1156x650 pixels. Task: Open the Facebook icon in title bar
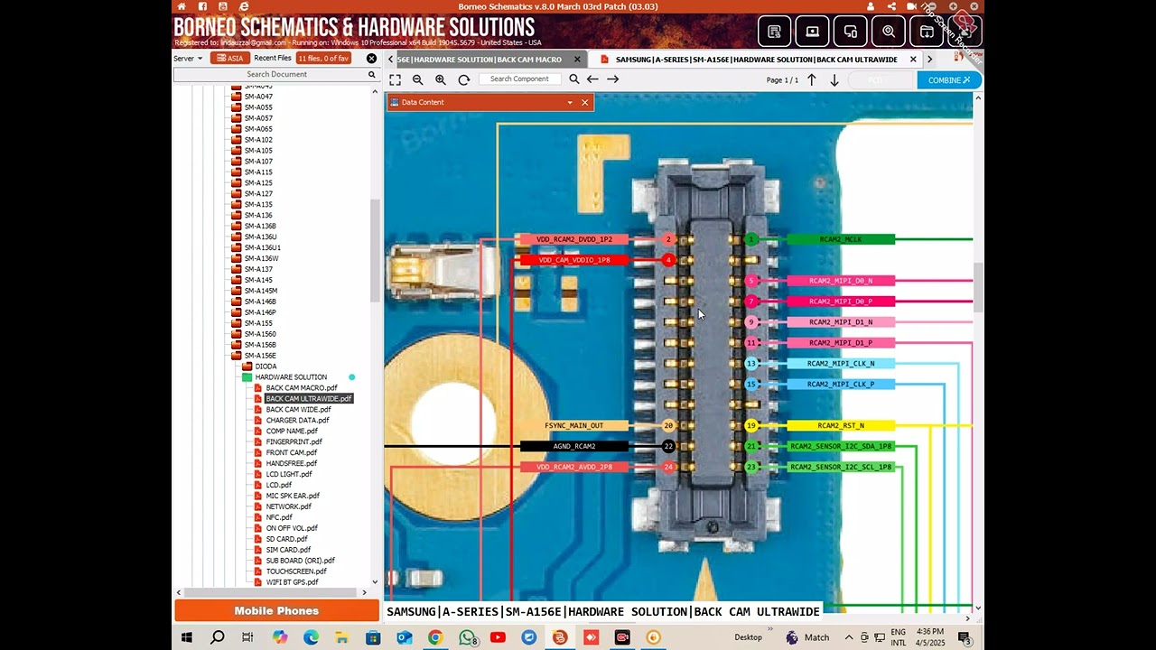[x=202, y=6]
